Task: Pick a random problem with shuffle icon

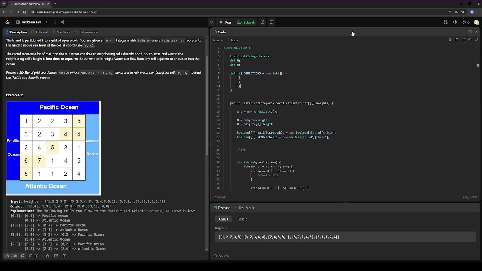Action: click(63, 22)
